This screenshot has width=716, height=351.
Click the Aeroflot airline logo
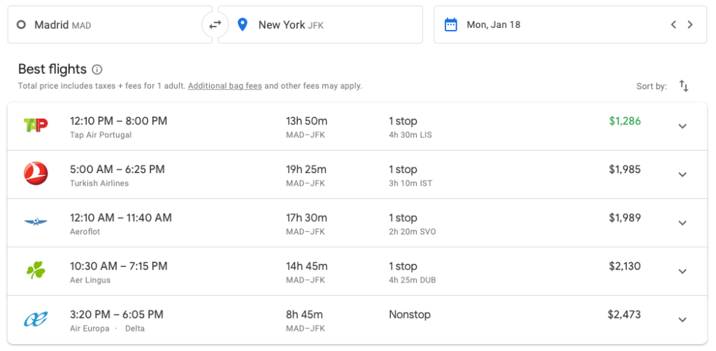pyautogui.click(x=36, y=223)
